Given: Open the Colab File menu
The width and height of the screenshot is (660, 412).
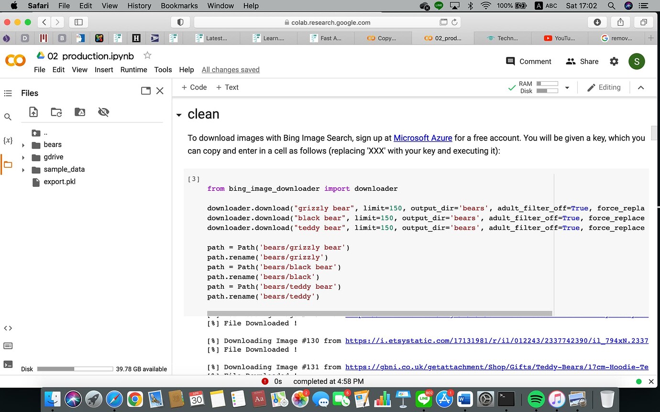Looking at the screenshot, I should coord(40,69).
